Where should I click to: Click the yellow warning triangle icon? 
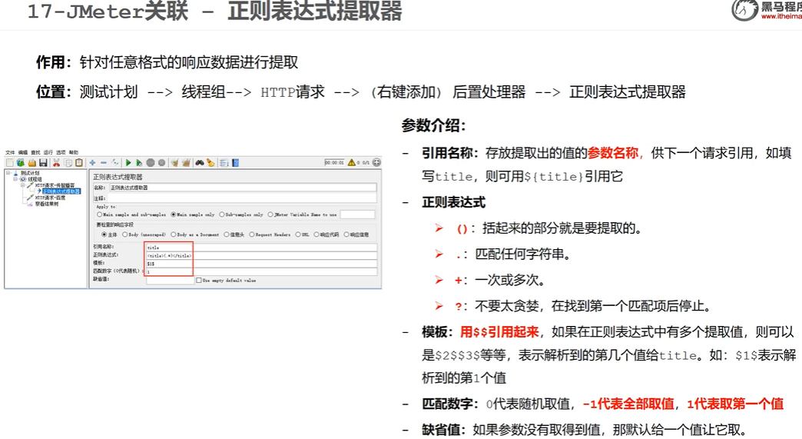click(x=351, y=162)
